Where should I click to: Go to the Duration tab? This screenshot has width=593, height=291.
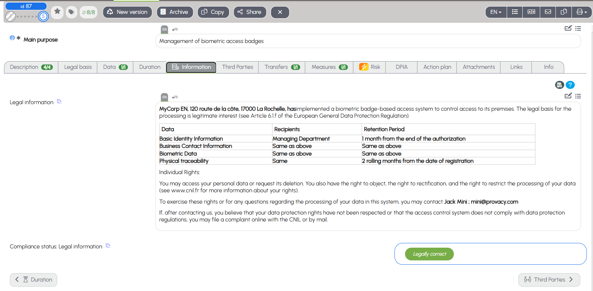[x=150, y=67]
